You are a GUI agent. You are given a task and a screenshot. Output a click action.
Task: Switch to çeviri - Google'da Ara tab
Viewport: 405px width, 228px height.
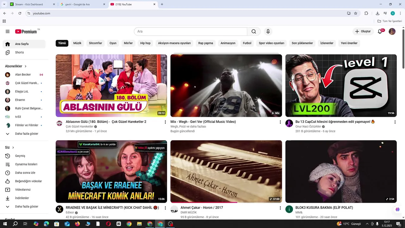[x=83, y=4]
